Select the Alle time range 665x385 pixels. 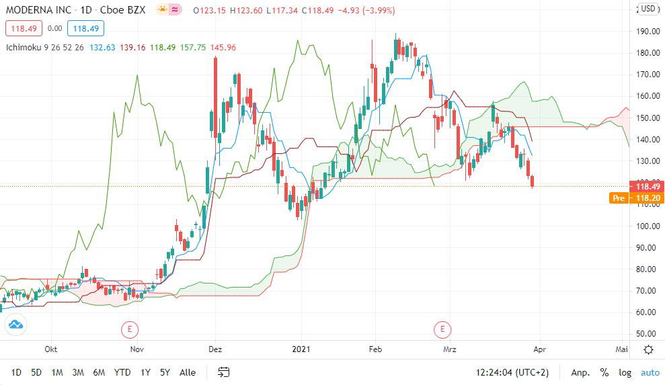tap(188, 372)
